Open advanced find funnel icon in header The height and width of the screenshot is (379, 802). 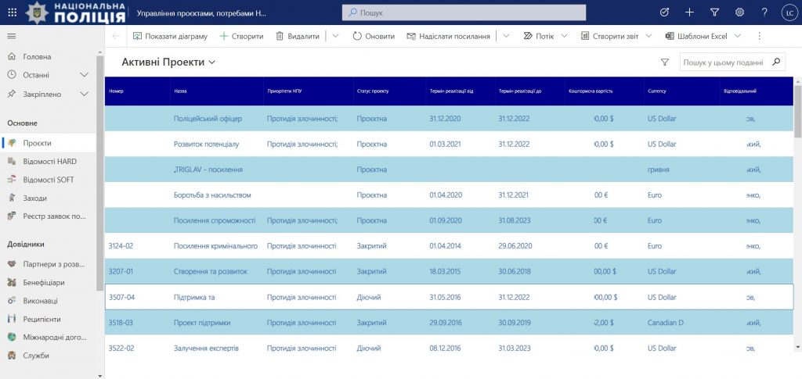pos(714,13)
